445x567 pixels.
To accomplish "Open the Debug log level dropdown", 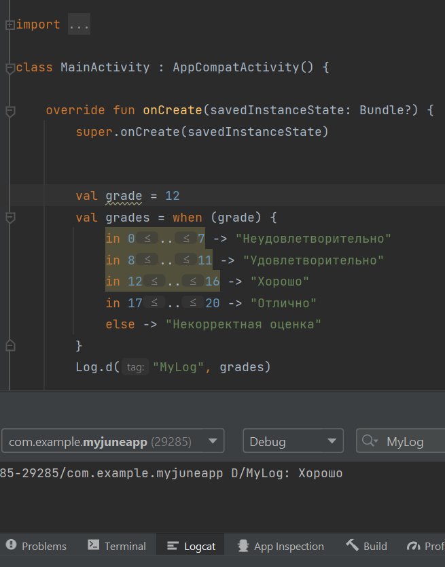I will tap(293, 441).
